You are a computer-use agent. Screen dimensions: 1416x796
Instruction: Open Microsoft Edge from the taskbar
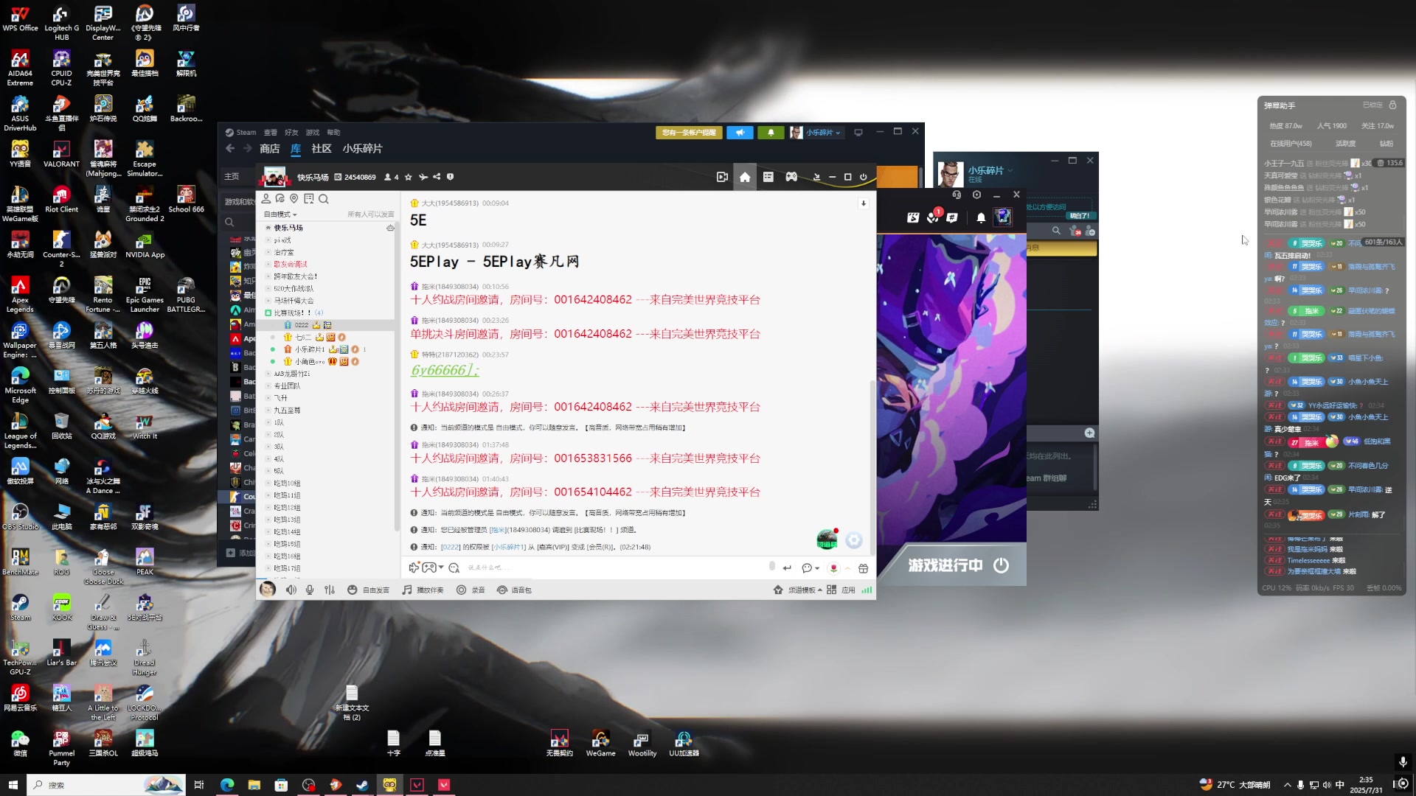pos(227,785)
